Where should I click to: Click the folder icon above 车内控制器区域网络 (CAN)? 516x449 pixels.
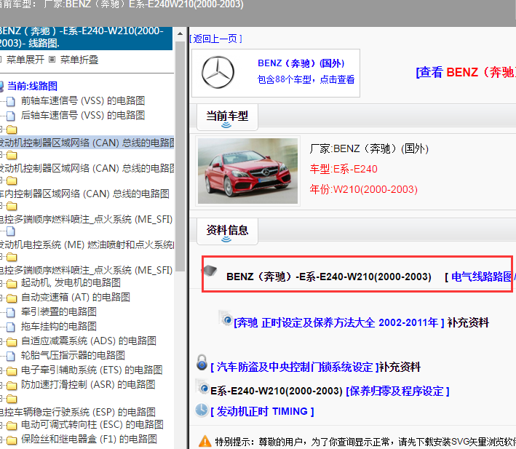tap(12, 180)
